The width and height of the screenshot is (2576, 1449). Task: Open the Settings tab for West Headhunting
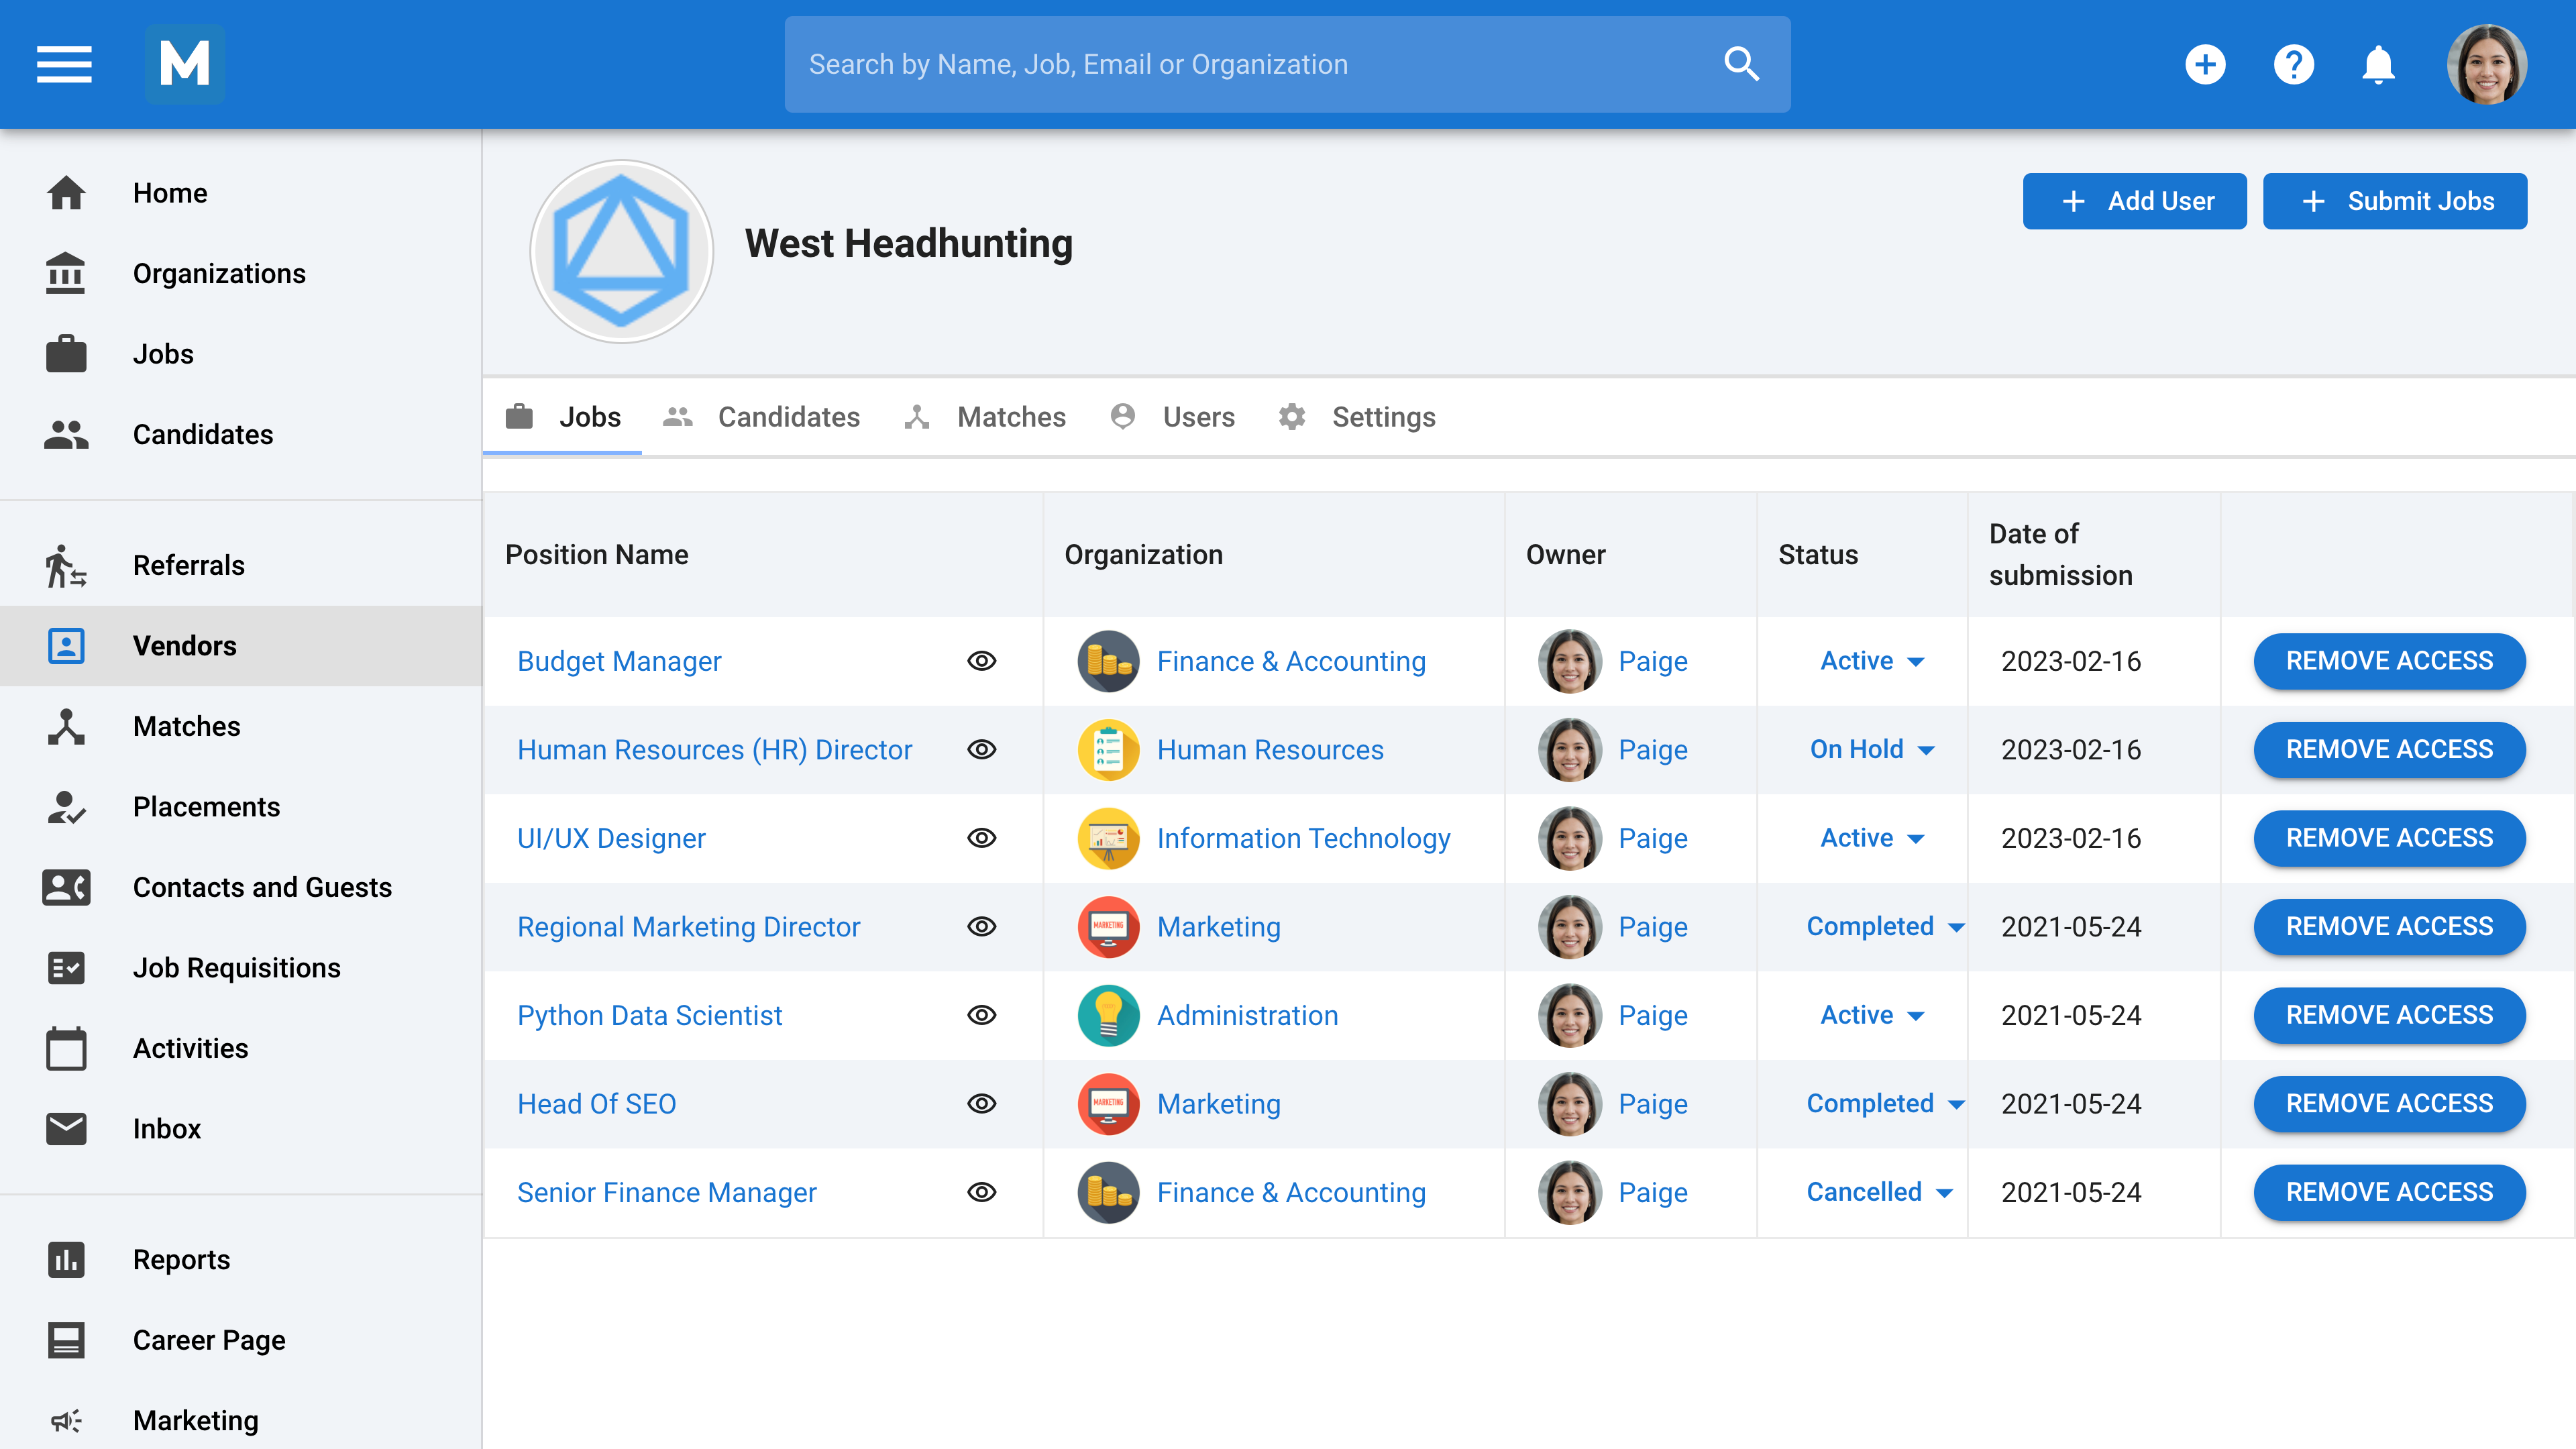[x=1383, y=417]
